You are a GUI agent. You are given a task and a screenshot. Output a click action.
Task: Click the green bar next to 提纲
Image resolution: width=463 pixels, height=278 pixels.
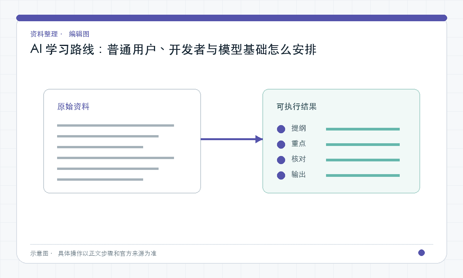coord(363,129)
